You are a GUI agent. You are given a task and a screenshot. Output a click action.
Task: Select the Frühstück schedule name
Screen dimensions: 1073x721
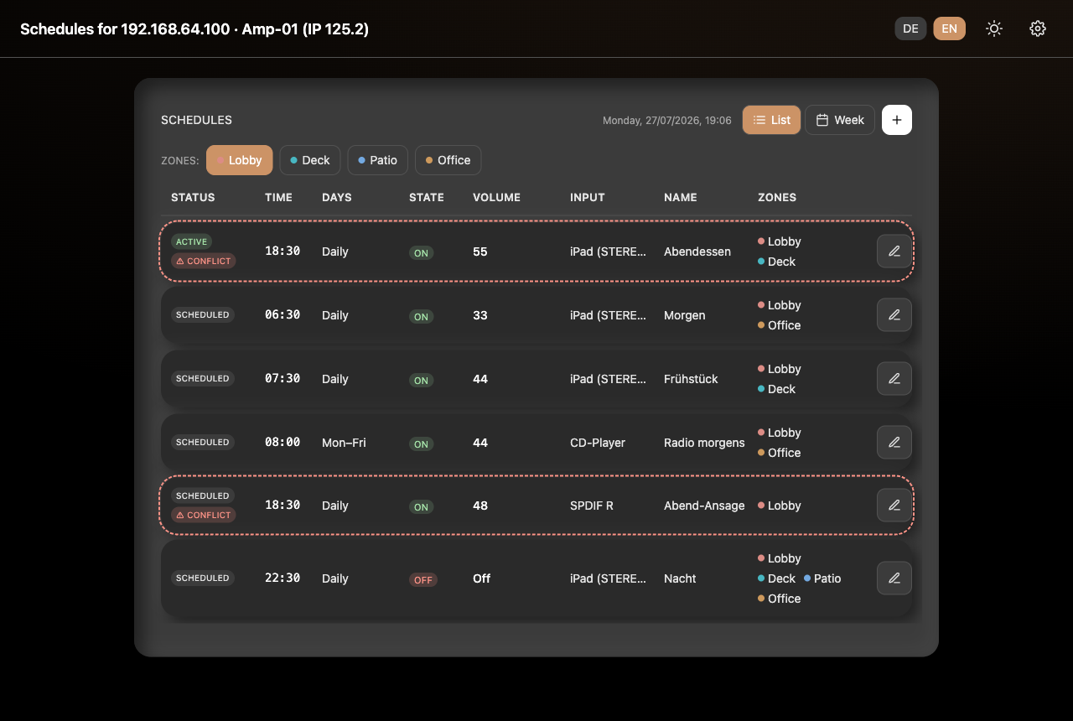click(x=691, y=379)
